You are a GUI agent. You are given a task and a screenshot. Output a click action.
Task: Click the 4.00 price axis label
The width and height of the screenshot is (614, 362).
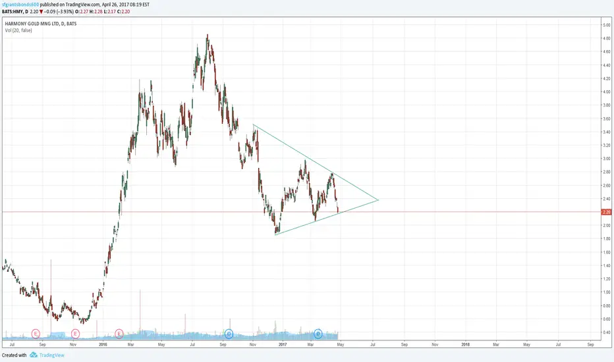607,92
